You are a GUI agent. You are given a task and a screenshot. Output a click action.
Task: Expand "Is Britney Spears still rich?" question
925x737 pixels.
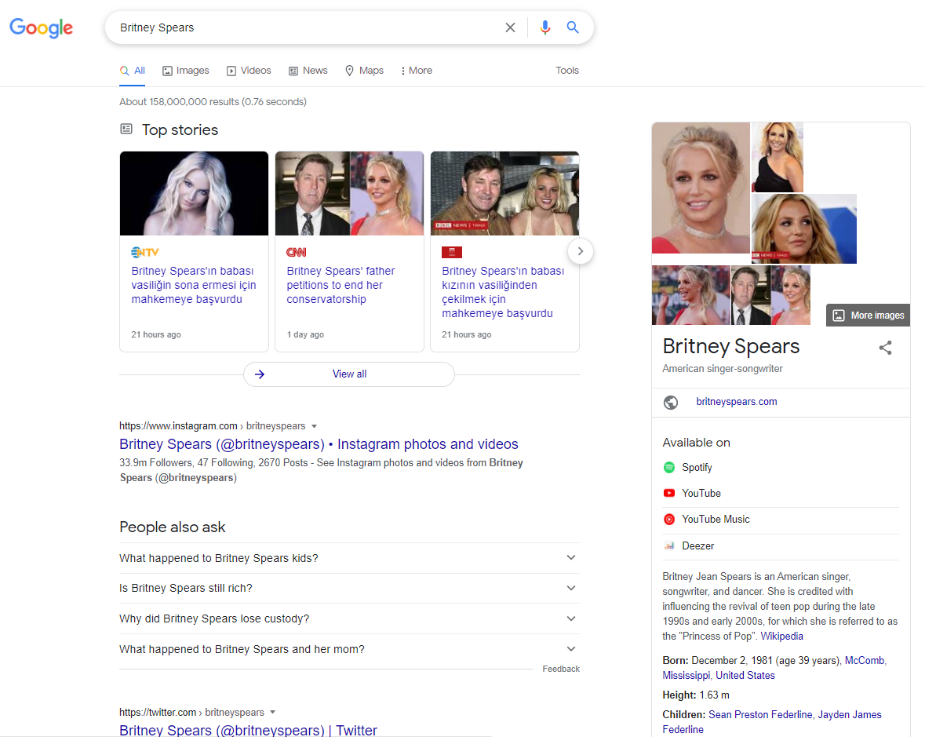tap(349, 588)
